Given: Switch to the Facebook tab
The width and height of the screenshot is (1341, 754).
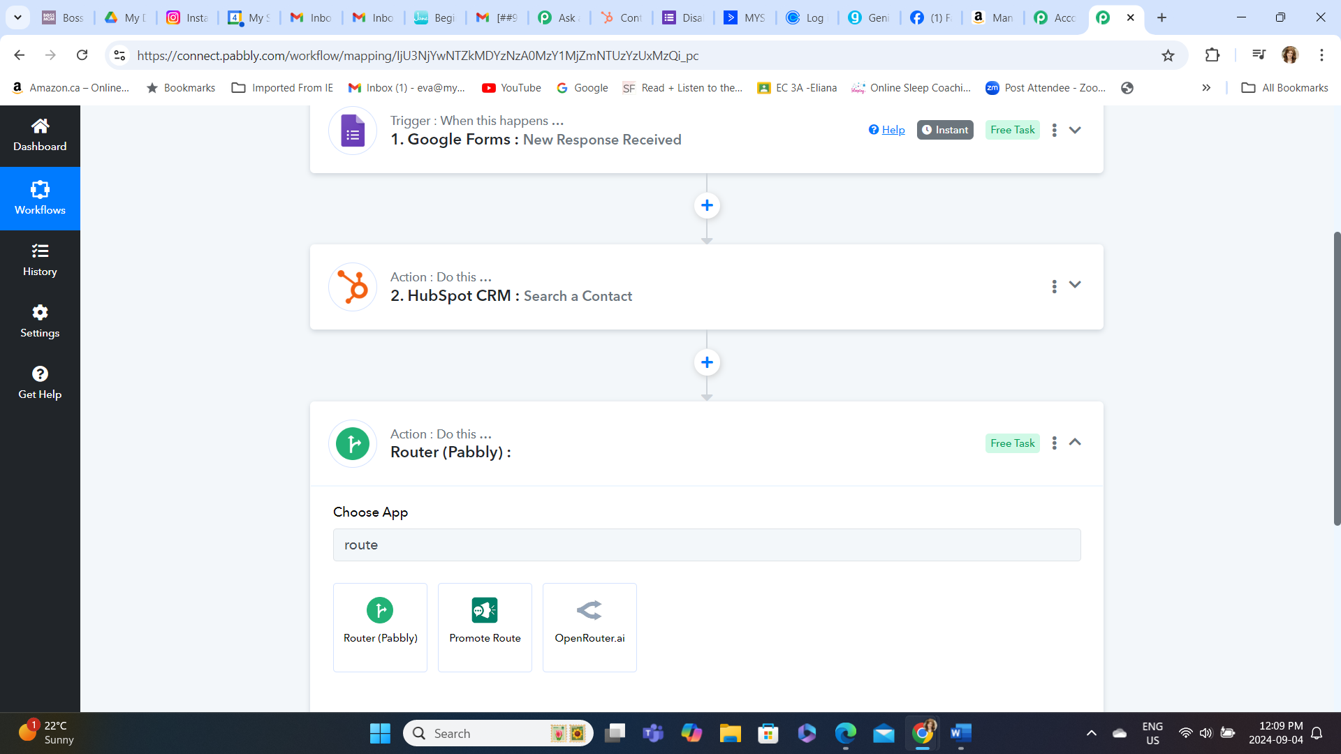Looking at the screenshot, I should coord(930,17).
